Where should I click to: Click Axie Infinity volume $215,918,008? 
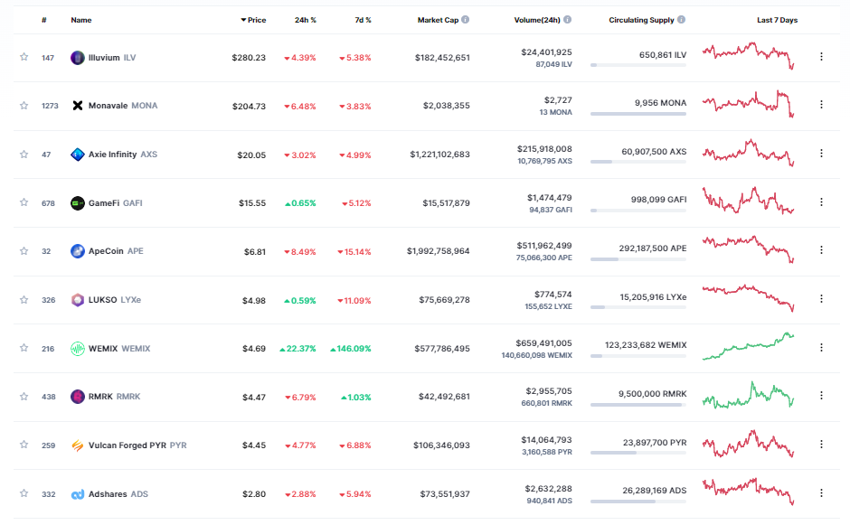544,148
